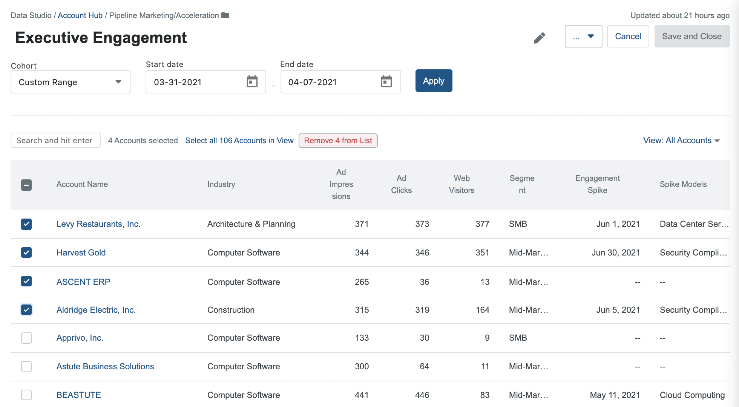Image resolution: width=739 pixels, height=407 pixels.
Task: Click the Account Name column header
Action: pos(82,184)
